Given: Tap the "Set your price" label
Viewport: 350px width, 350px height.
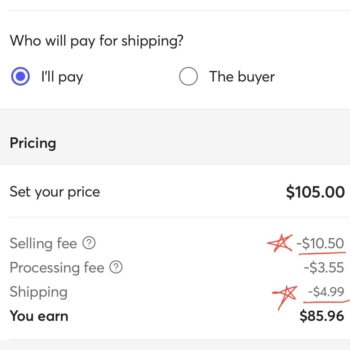Looking at the screenshot, I should tap(55, 192).
